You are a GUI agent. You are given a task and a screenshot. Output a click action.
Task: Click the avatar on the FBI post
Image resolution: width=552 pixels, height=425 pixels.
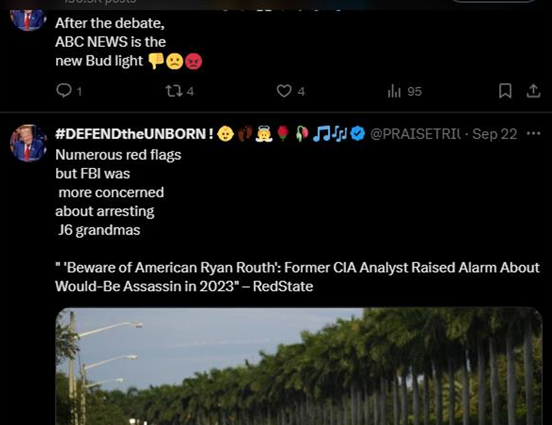coord(28,143)
